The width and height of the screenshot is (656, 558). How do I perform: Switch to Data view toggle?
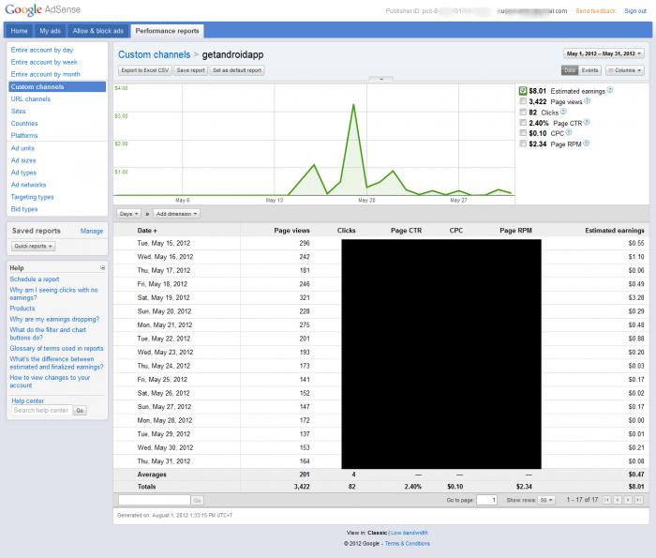point(570,70)
